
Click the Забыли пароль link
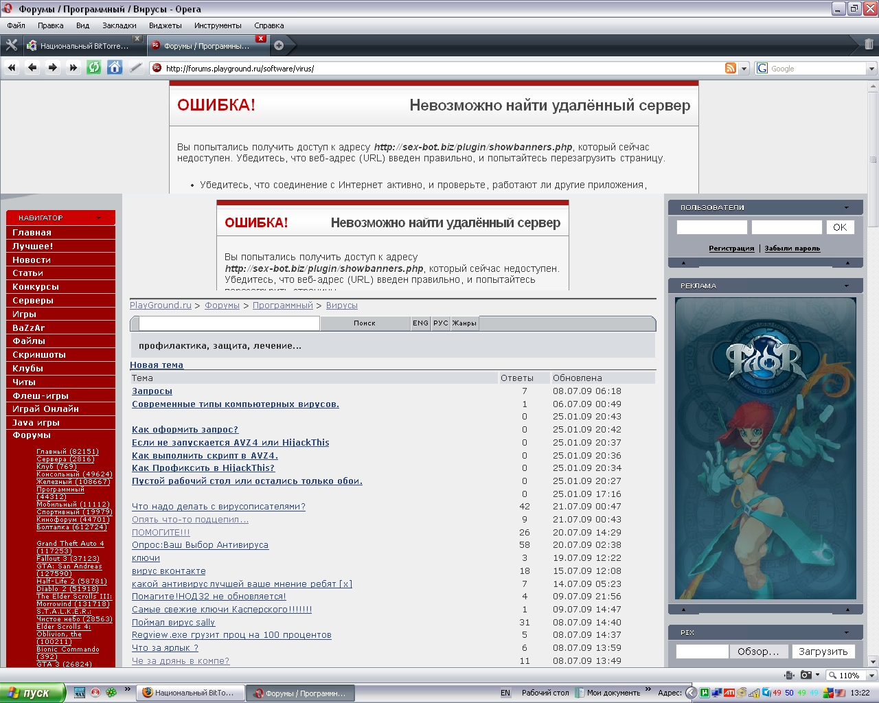[x=792, y=249]
